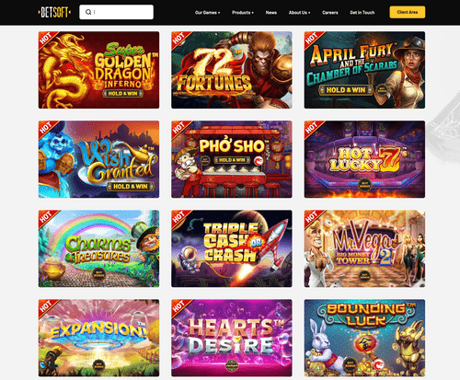The height and width of the screenshot is (380, 460).
Task: Click the Hold & Win badge on Wish Granted
Action: (x=131, y=186)
